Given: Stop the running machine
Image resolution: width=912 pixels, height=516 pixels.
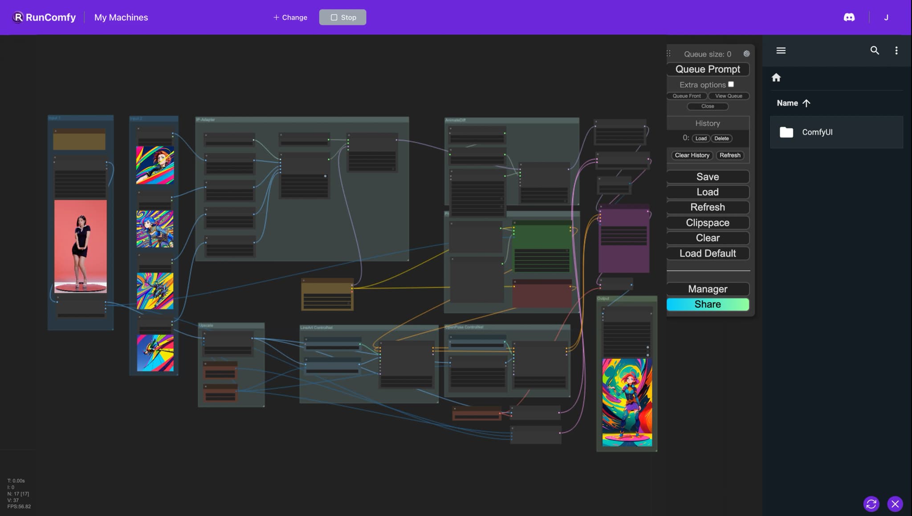Looking at the screenshot, I should coord(342,17).
